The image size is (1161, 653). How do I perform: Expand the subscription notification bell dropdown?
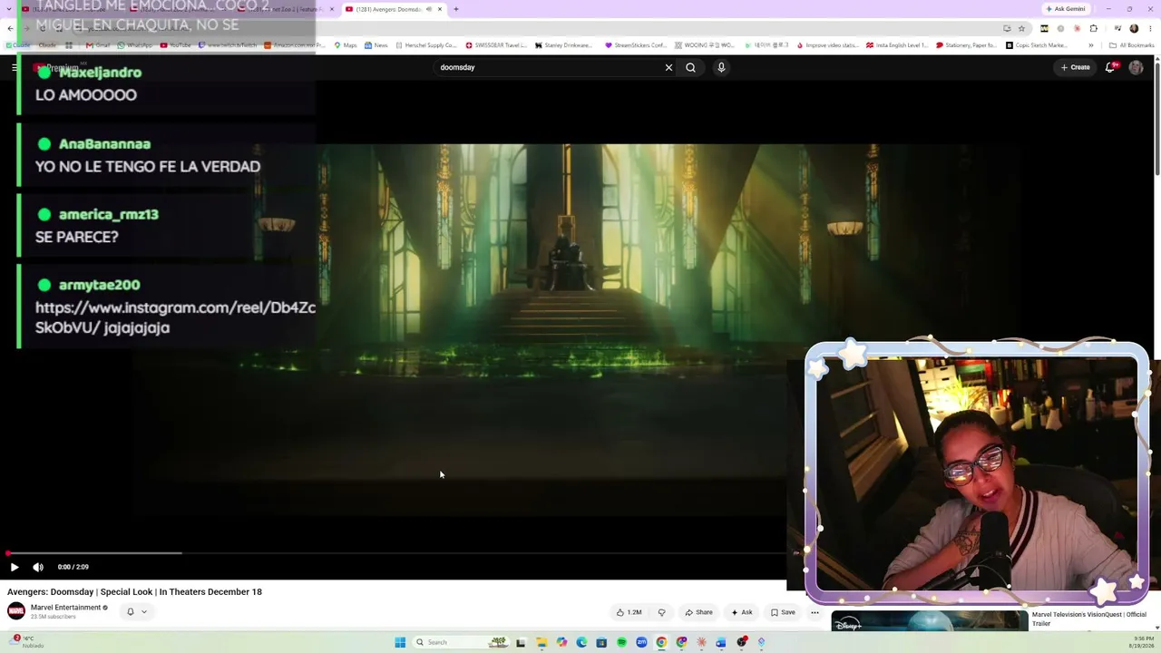[137, 612]
